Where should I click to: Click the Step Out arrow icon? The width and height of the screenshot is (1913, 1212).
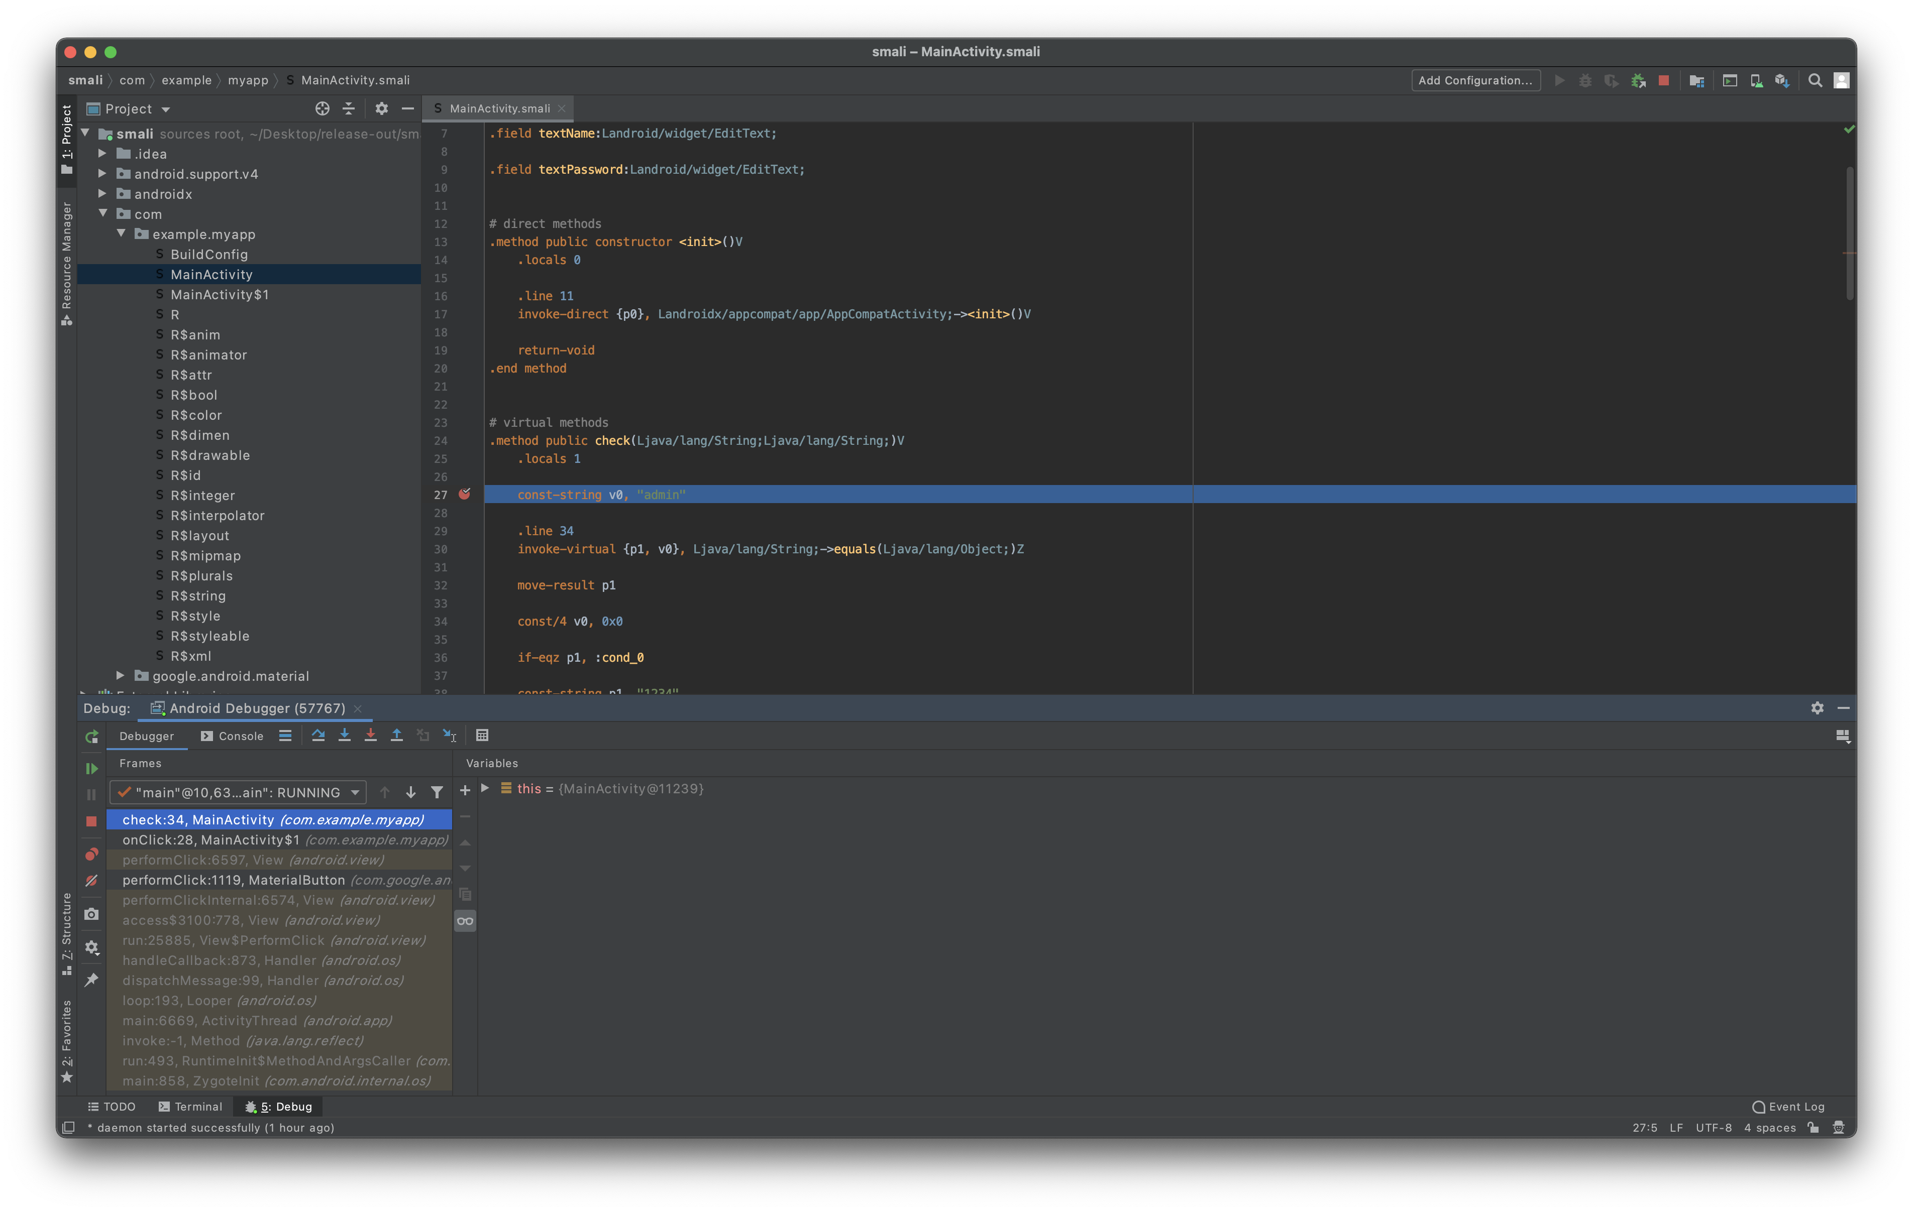click(396, 736)
